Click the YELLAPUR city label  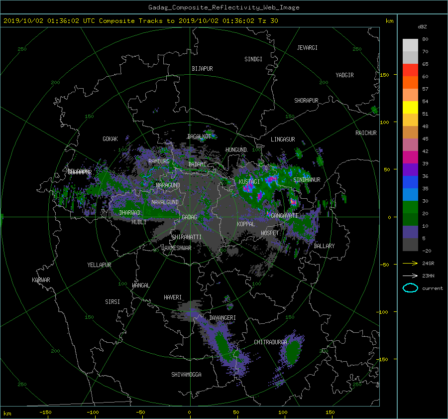(x=99, y=265)
